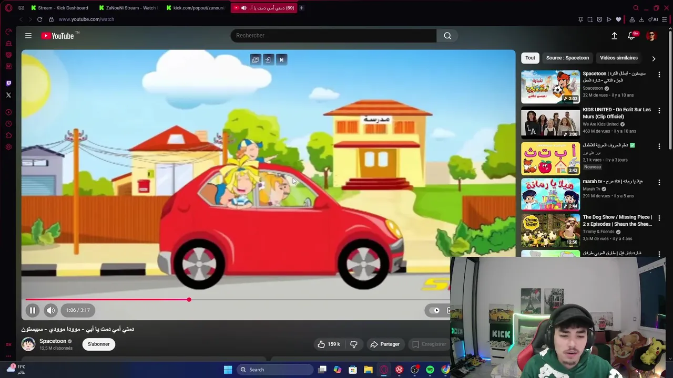The height and width of the screenshot is (378, 673).
Task: Select the Vidéos similaires chip
Action: pos(618,58)
